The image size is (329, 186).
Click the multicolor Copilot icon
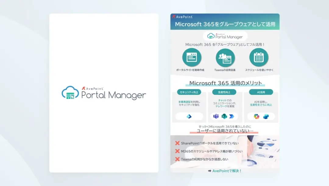(x=256, y=116)
